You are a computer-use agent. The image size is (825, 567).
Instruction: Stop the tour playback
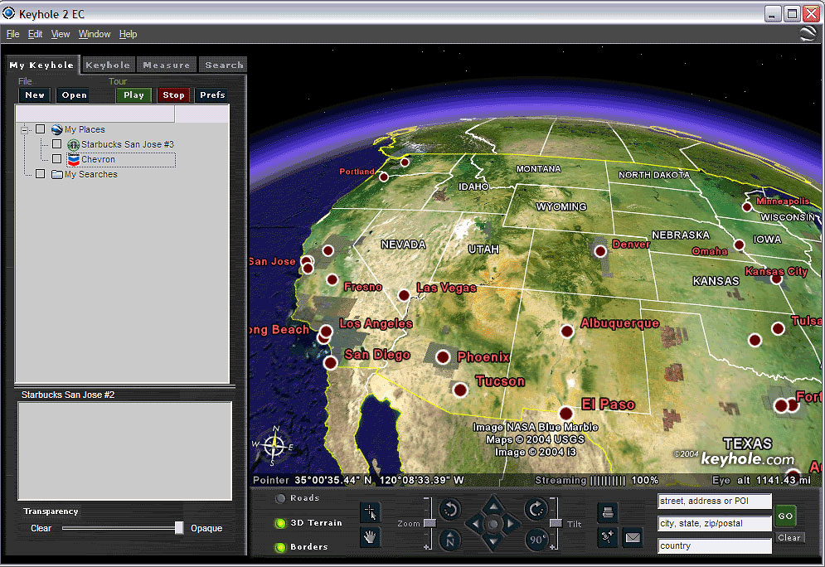[x=173, y=95]
